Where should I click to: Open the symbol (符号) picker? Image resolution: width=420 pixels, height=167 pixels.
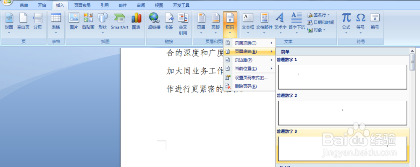coord(360,23)
